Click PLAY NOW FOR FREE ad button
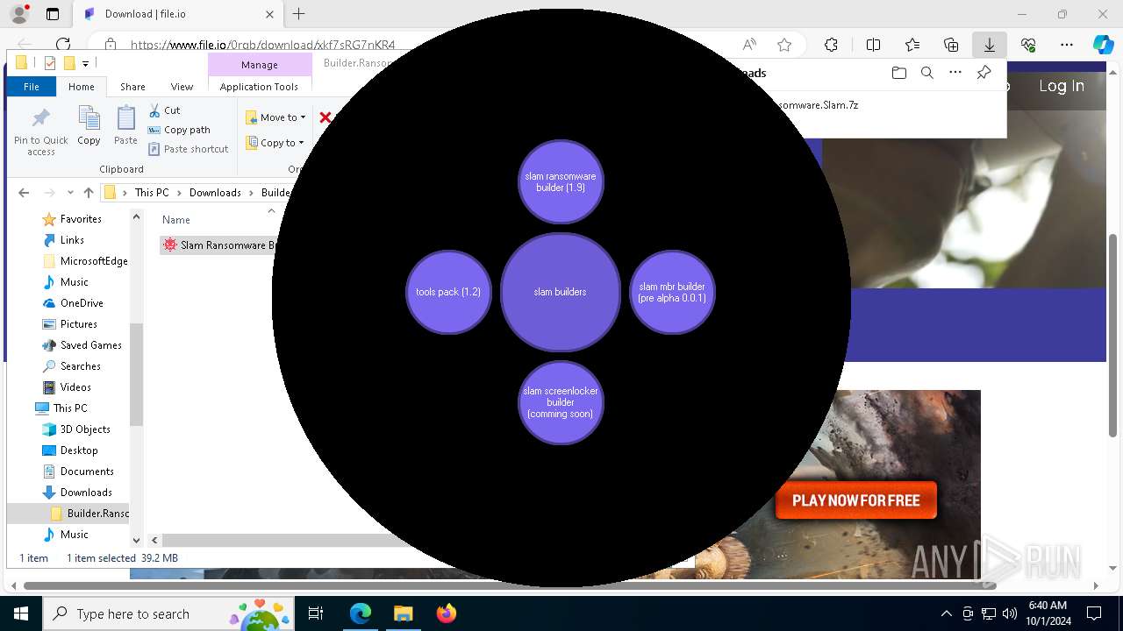The image size is (1123, 631). point(856,500)
